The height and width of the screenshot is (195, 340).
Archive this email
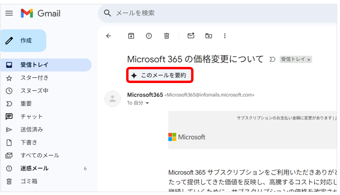coord(131,36)
